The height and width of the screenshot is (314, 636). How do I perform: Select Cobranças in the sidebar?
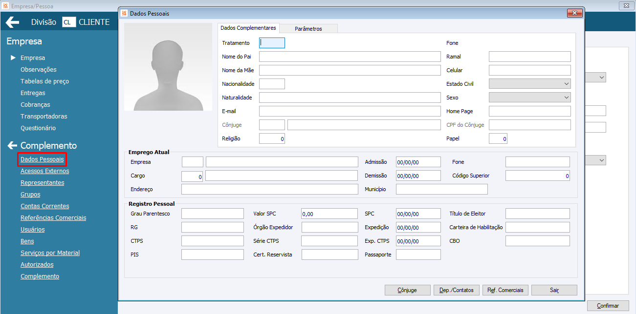click(x=35, y=105)
